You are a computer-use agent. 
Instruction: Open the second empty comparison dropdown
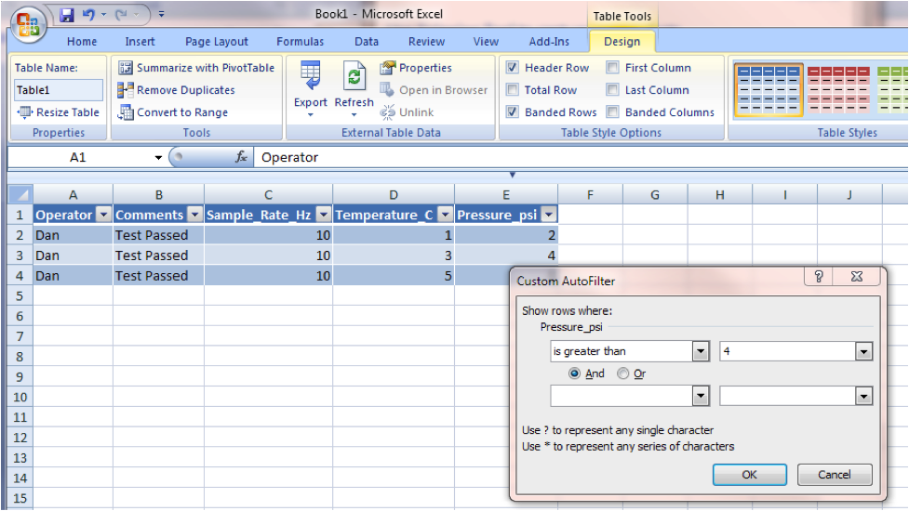tap(701, 397)
